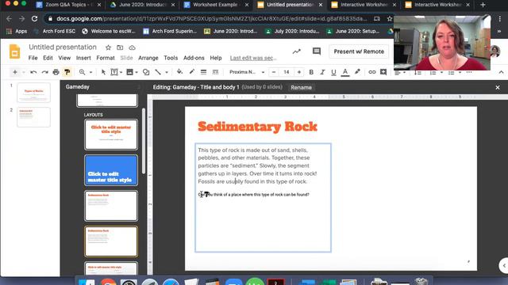Open the Add-ons menu
The image size is (508, 285).
[x=194, y=58]
